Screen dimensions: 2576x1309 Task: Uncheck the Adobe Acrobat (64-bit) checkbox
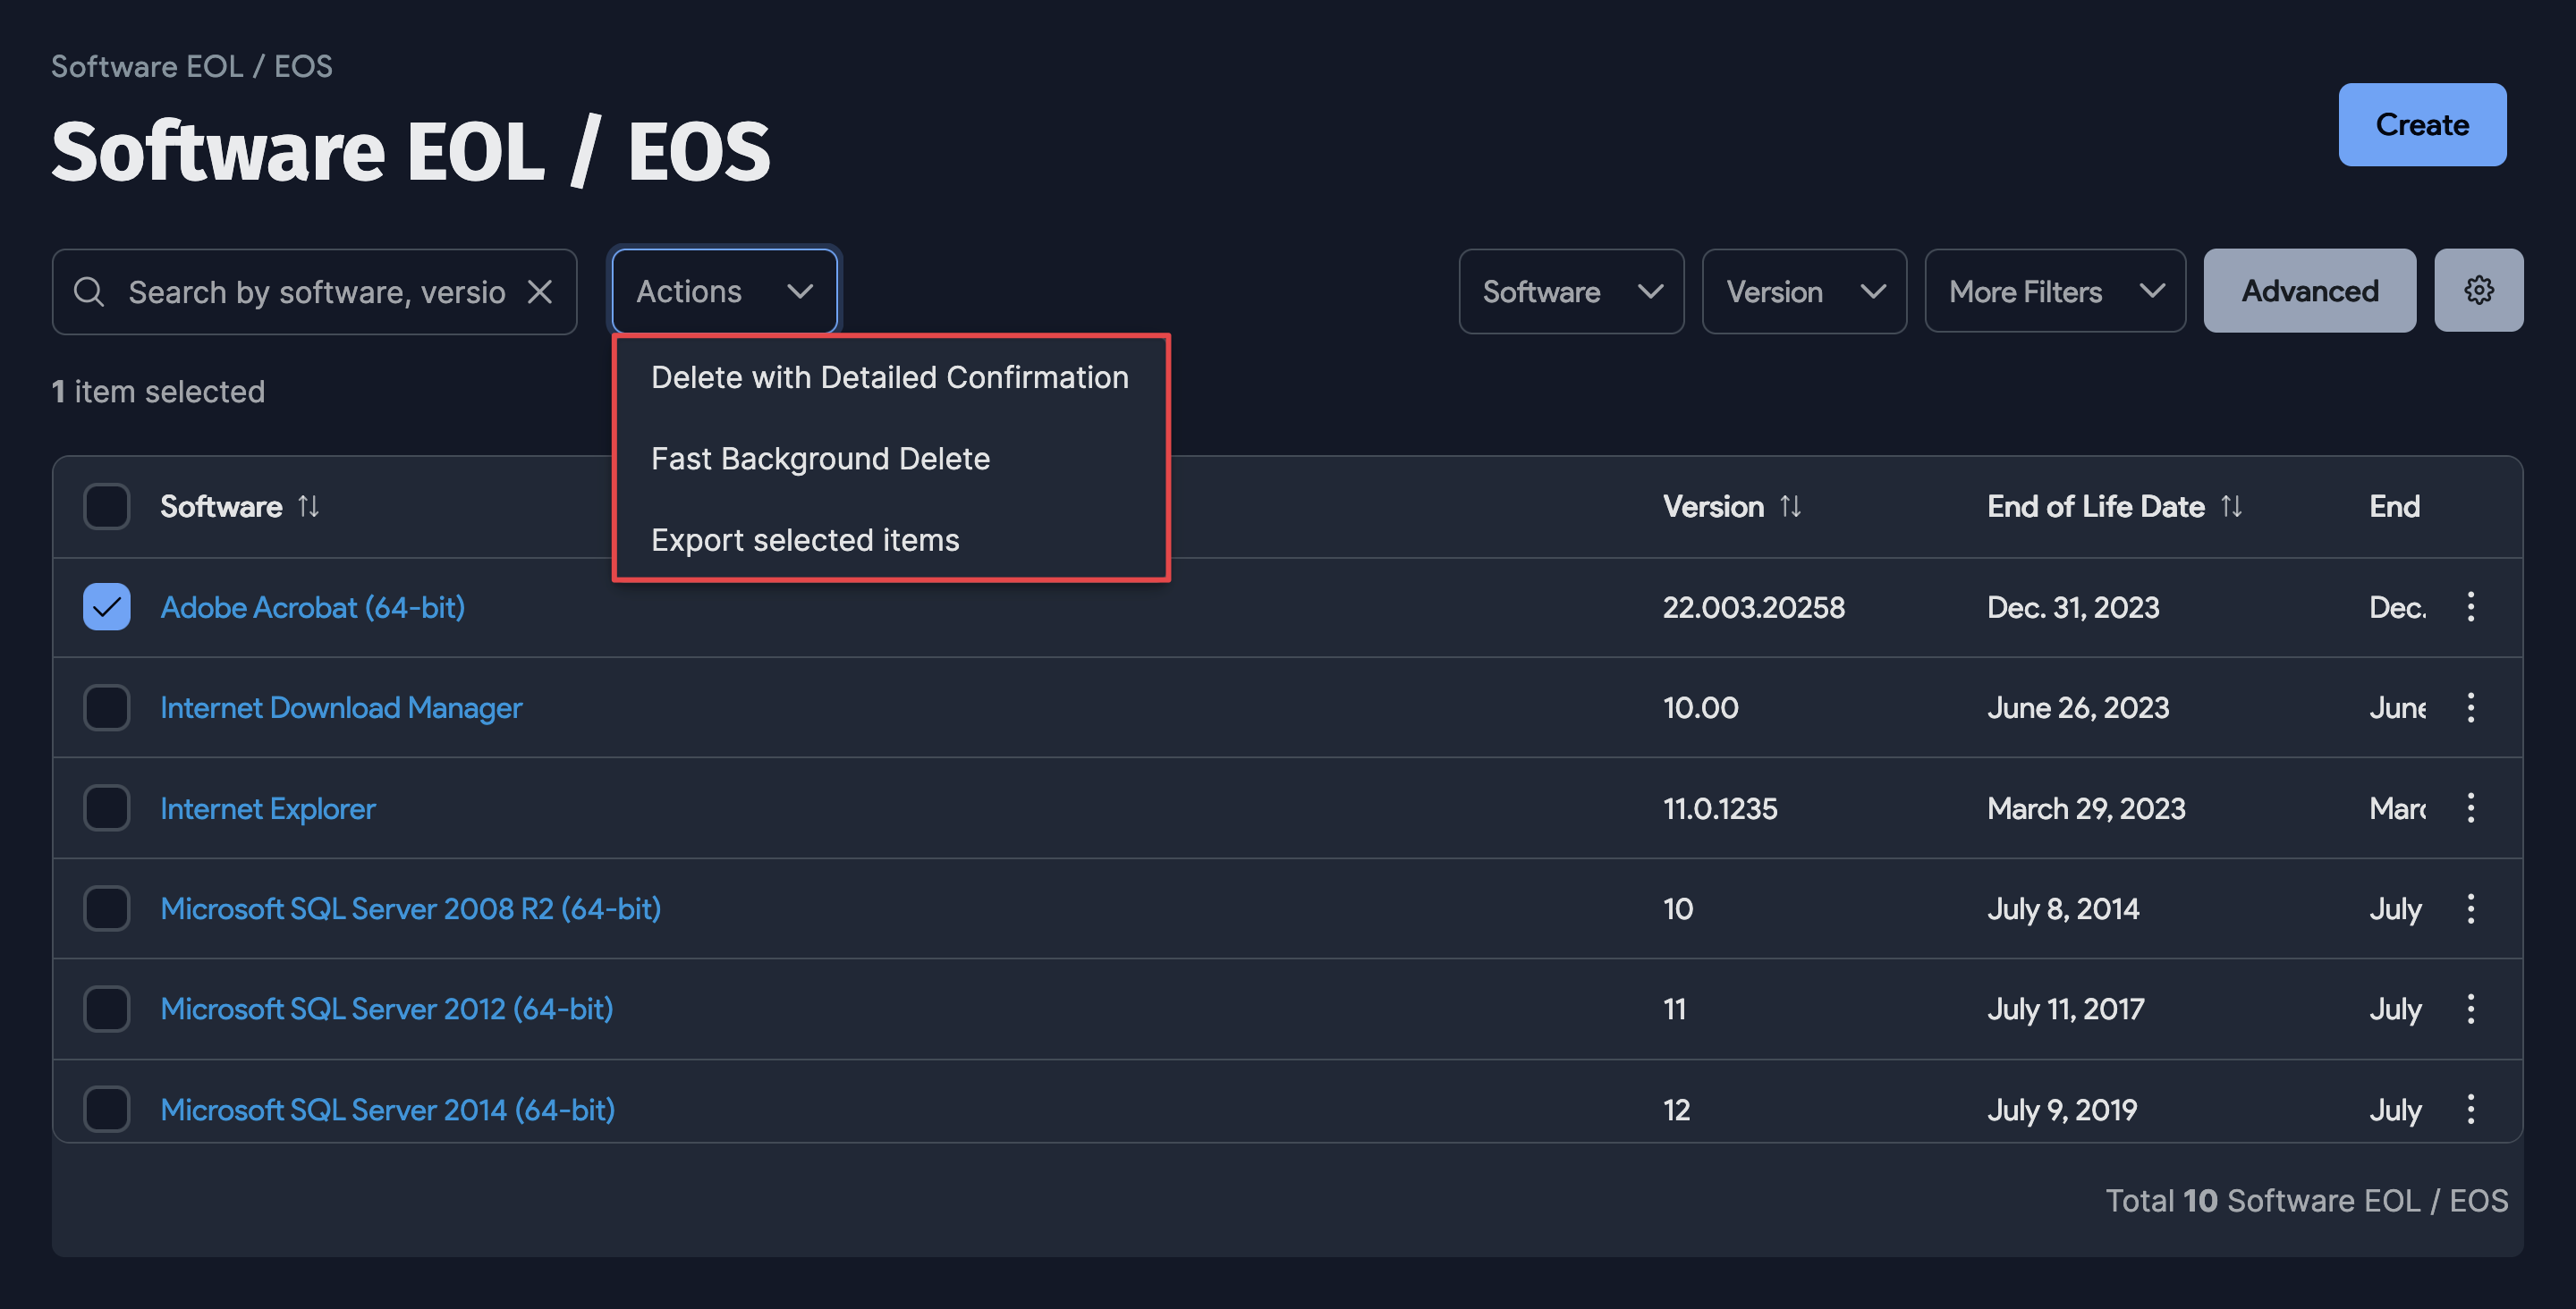(x=106, y=606)
